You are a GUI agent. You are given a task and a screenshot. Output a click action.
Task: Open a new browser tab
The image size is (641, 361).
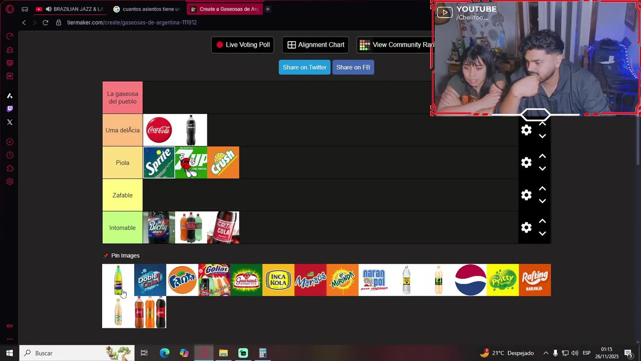pyautogui.click(x=267, y=9)
